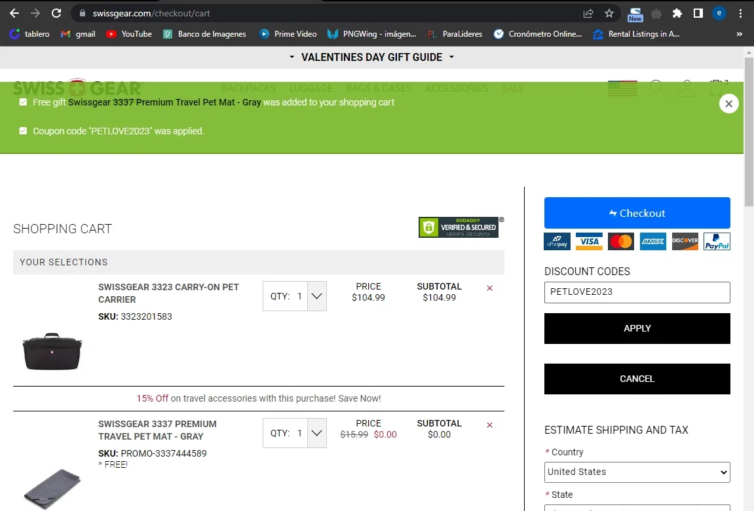Click the Swissgear 3337 Pet Mat link in notification
The width and height of the screenshot is (754, 511).
pyautogui.click(x=164, y=102)
